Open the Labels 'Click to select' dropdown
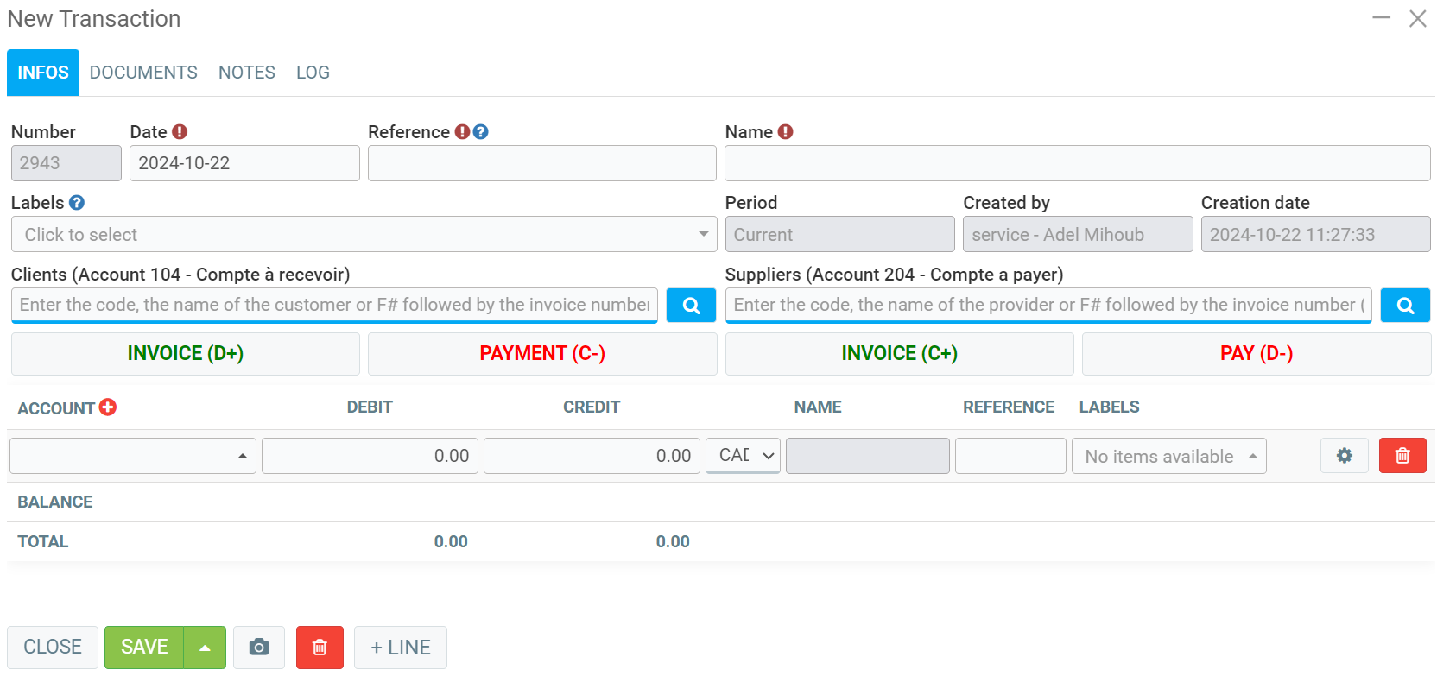Image resolution: width=1437 pixels, height=676 pixels. 364,235
